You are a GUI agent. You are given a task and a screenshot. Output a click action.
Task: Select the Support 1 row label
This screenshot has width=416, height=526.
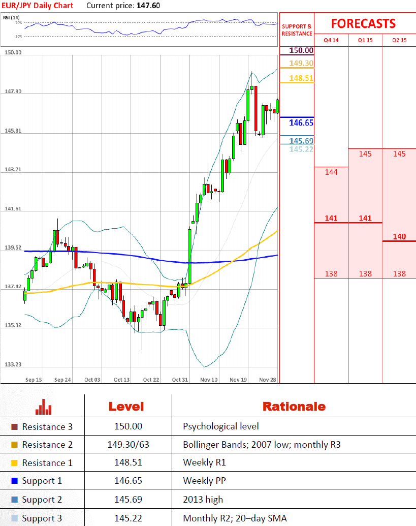(42, 481)
